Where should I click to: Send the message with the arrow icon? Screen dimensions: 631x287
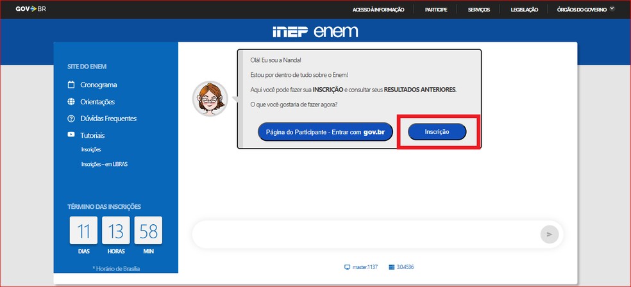tap(550, 234)
